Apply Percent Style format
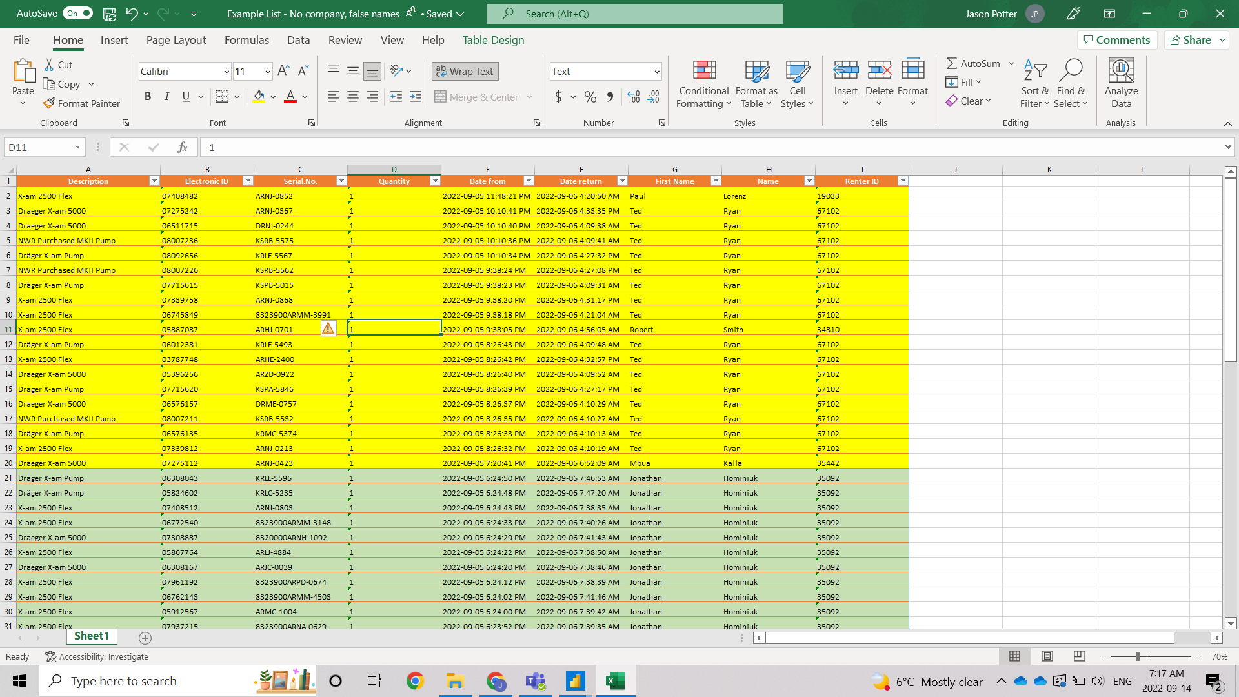This screenshot has height=697, width=1239. click(x=590, y=97)
